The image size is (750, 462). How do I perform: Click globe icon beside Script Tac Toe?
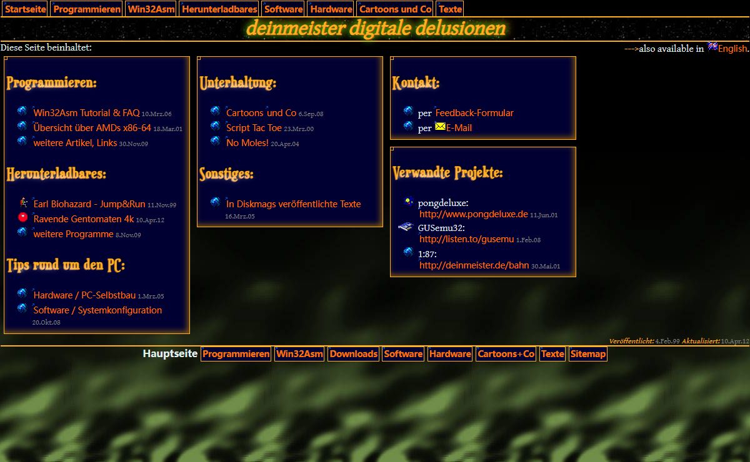point(216,126)
